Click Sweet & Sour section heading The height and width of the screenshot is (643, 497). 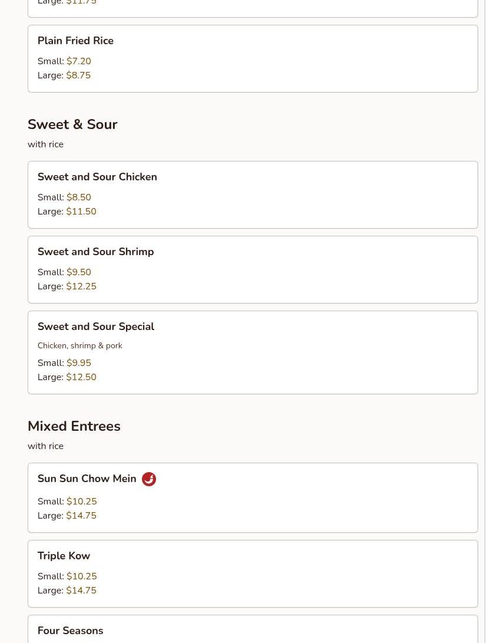(x=72, y=125)
